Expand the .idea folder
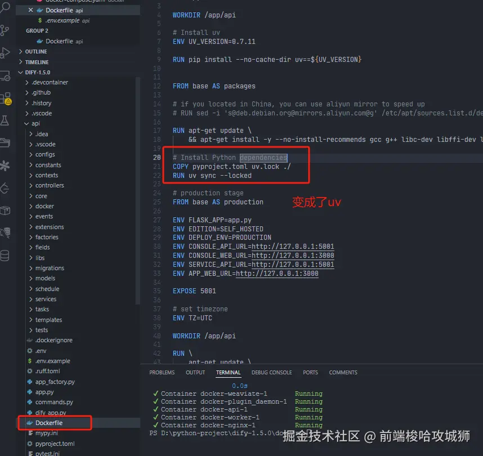483x456 pixels. point(31,134)
